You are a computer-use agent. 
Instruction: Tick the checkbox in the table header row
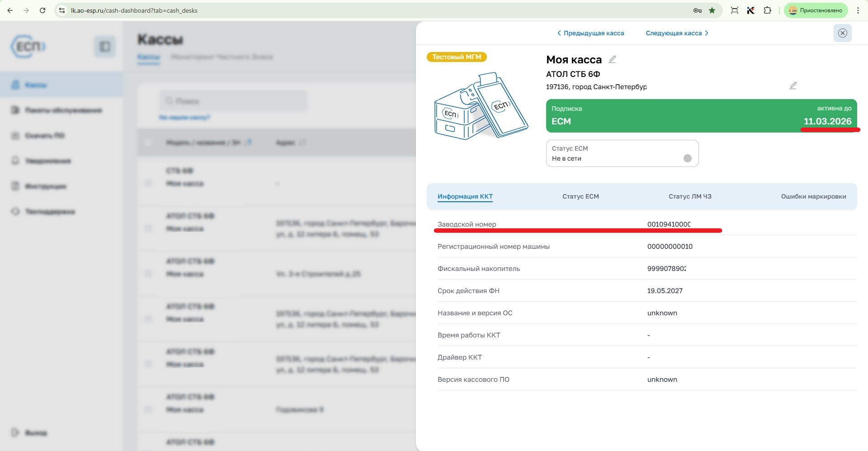148,142
